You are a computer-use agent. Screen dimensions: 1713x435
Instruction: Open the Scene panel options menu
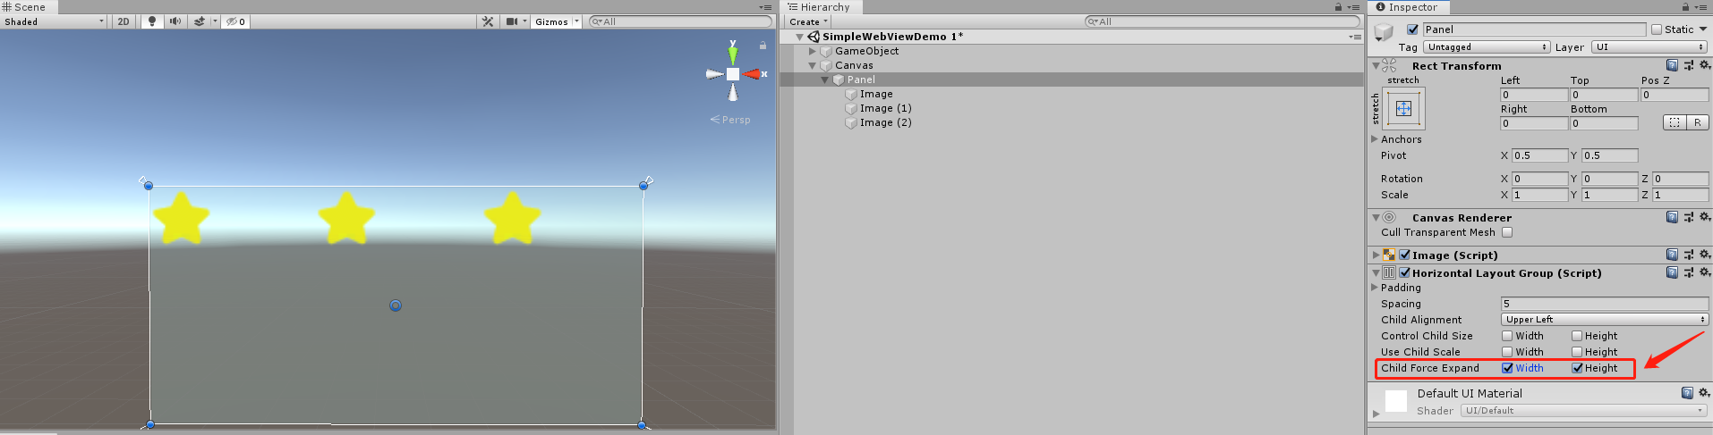[x=766, y=7]
